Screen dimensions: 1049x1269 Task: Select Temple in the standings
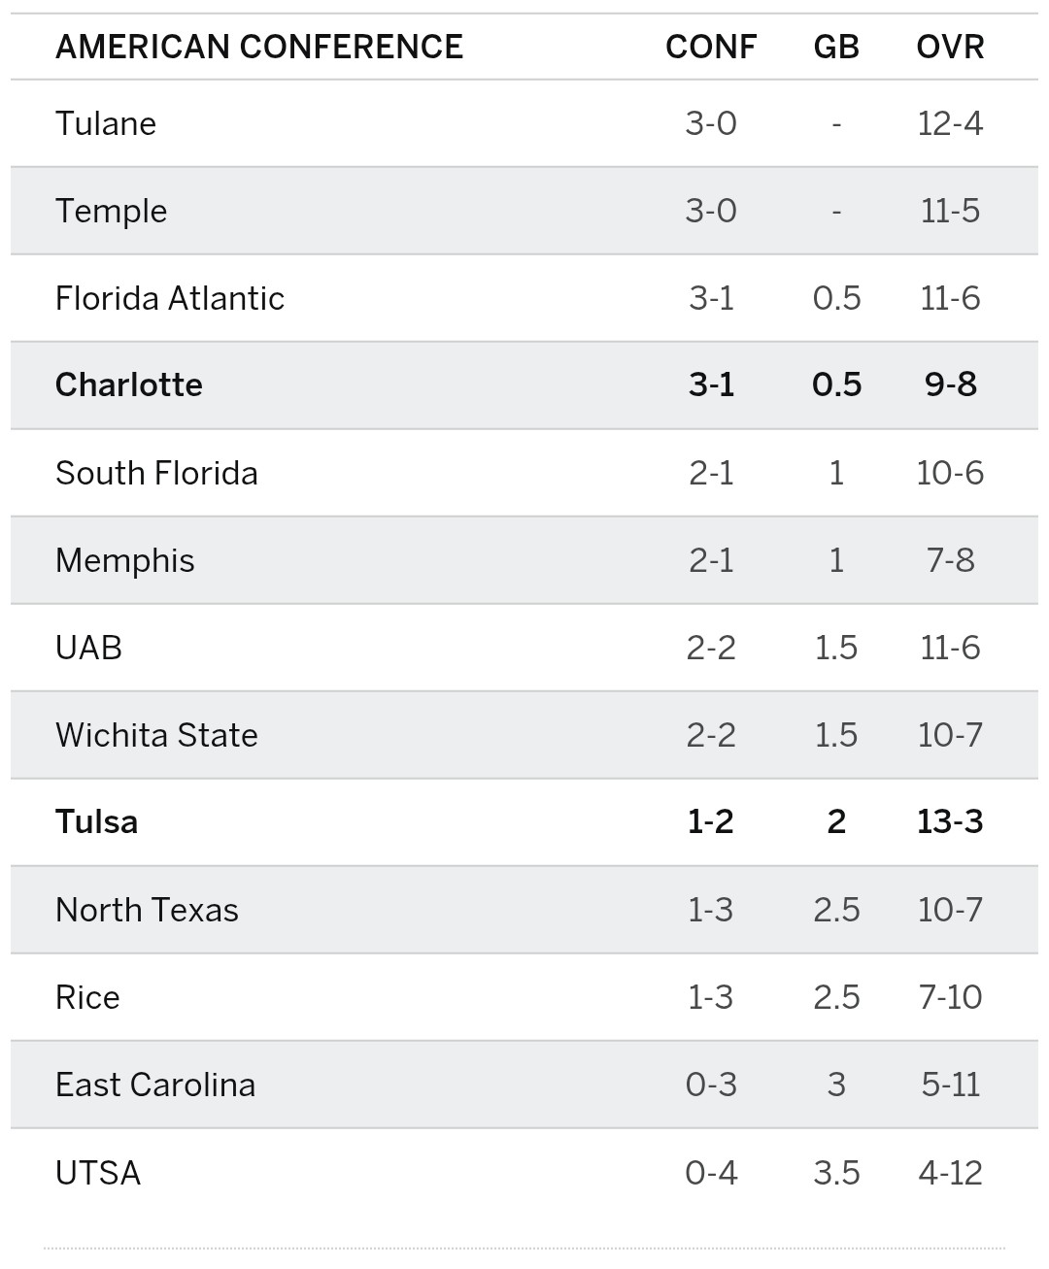tap(112, 211)
